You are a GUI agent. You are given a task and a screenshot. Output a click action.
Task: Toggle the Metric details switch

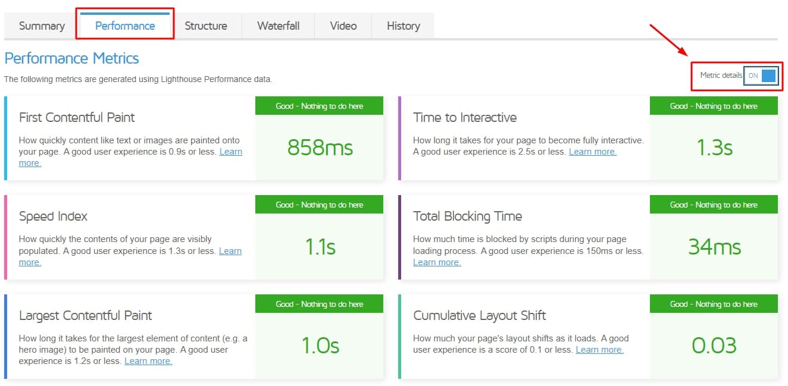pos(761,76)
